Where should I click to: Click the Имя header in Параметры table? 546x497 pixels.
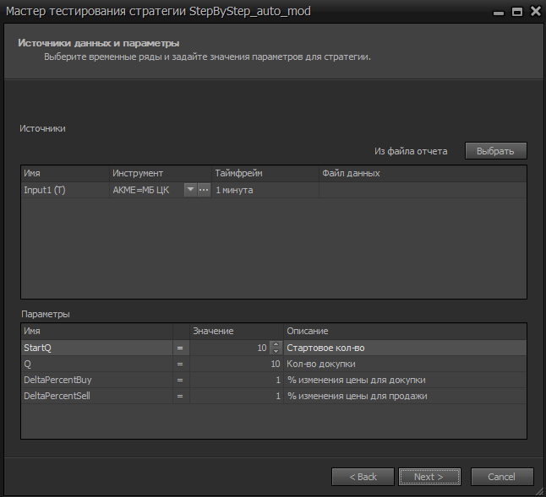(x=97, y=331)
